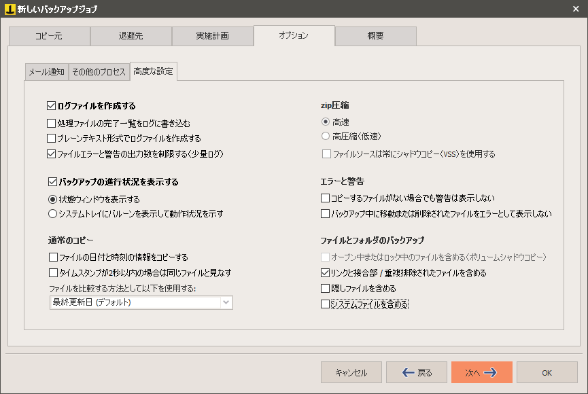
Task: Check システムファイルを含める
Action: 325,304
